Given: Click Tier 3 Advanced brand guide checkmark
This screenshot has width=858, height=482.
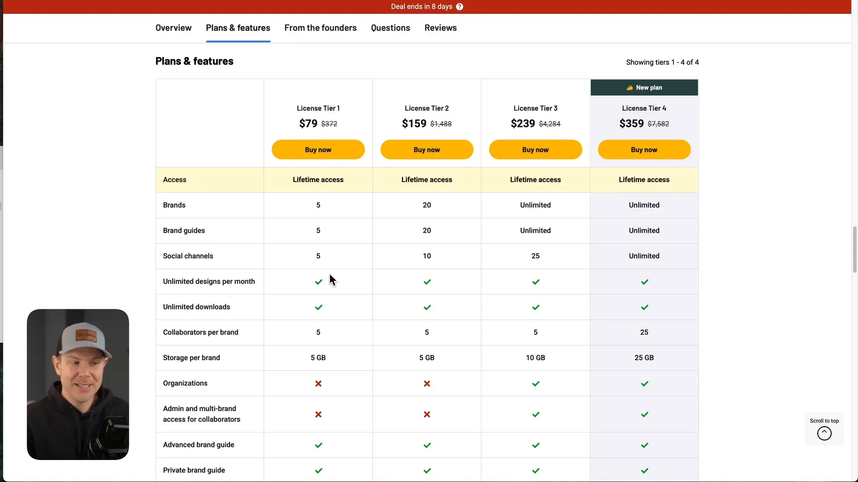Looking at the screenshot, I should (535, 445).
